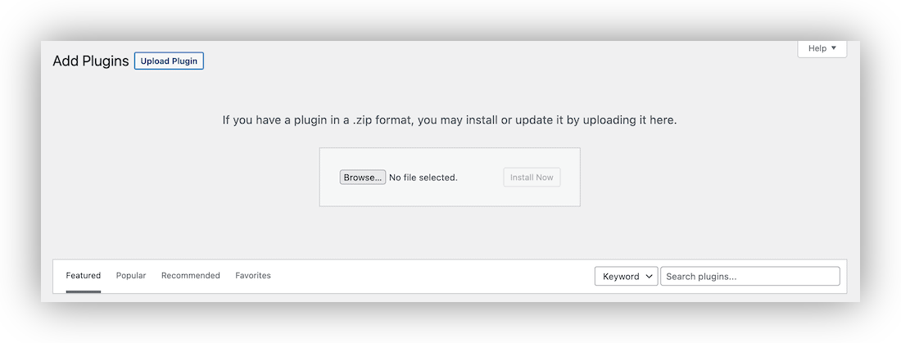
Task: Click the "No file selected." label
Action: tap(423, 178)
